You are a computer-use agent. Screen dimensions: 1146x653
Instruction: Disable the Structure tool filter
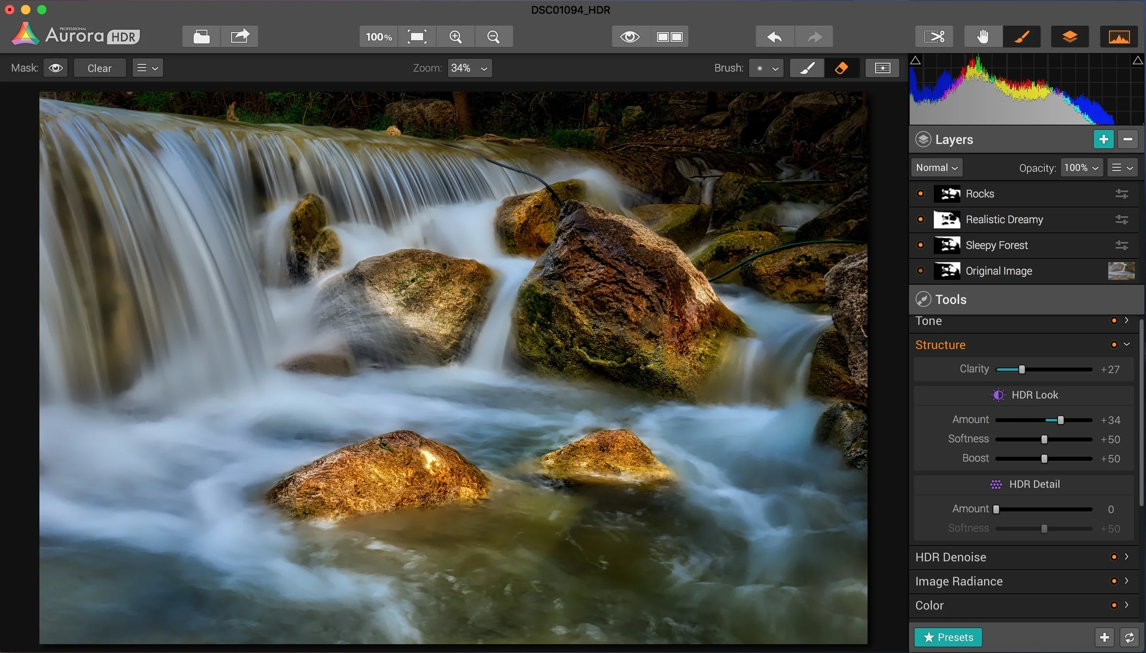[1114, 344]
